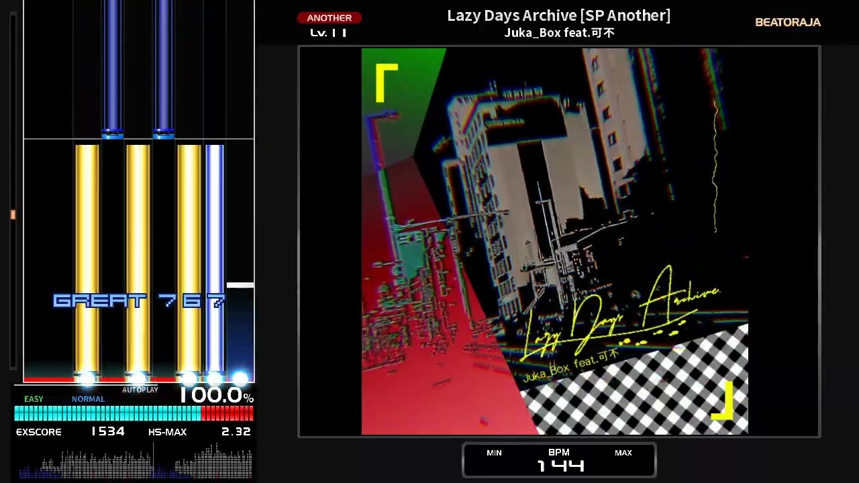
Task: Click the NORMAL gauge label
Action: coord(88,399)
